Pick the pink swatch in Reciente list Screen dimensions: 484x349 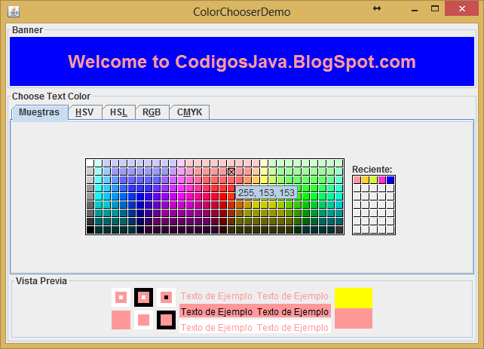(357, 179)
